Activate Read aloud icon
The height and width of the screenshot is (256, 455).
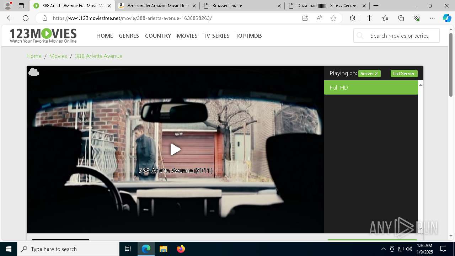[x=319, y=18]
